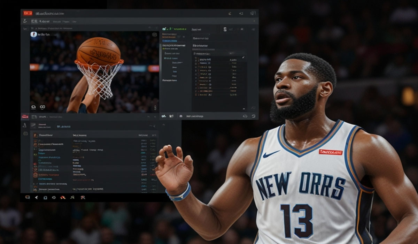The height and width of the screenshot is (244, 418).
Task: Click the white S icon in right panel header
Action: [x=225, y=29]
